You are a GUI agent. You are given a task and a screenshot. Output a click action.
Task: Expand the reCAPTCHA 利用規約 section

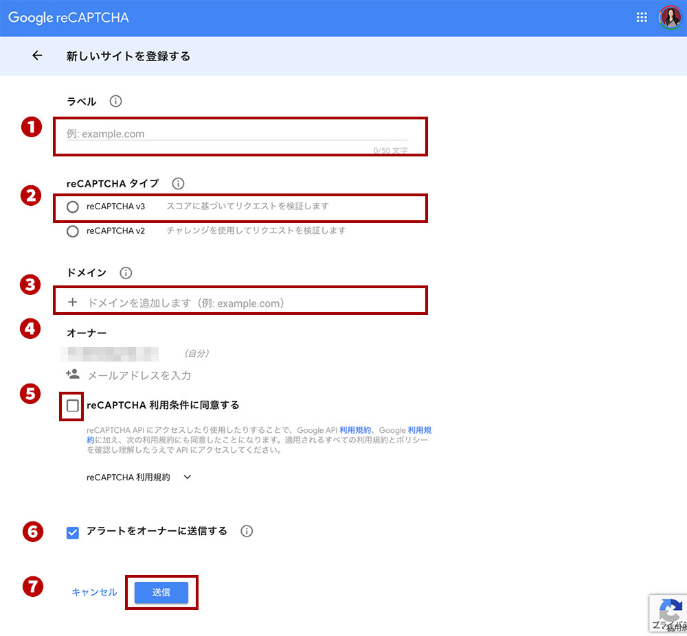tap(188, 477)
